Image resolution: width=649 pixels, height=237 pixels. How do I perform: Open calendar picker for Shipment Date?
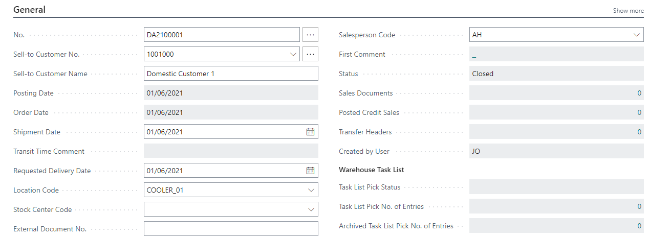point(310,132)
